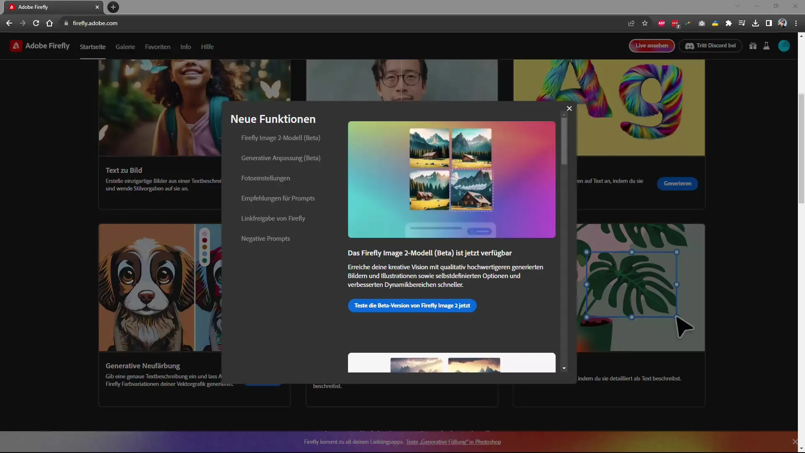Viewport: 805px width, 453px height.
Task: Click the Live ansehen button
Action: click(x=652, y=46)
